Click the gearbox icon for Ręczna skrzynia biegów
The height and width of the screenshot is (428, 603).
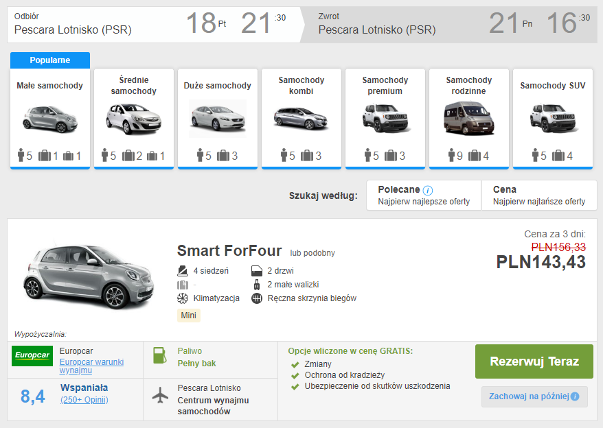[x=256, y=298]
